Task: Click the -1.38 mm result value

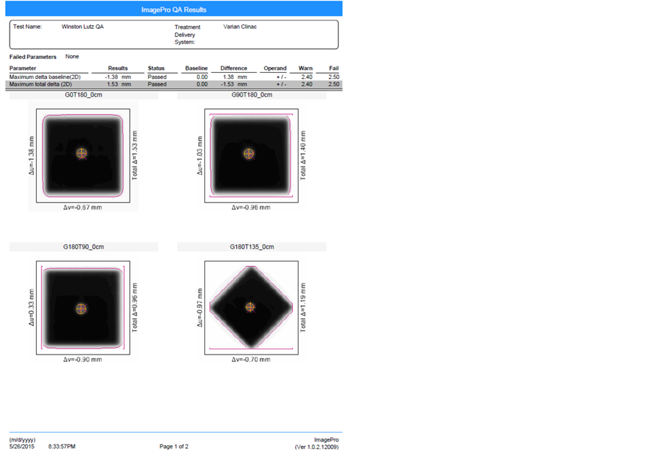Action: pyautogui.click(x=118, y=77)
